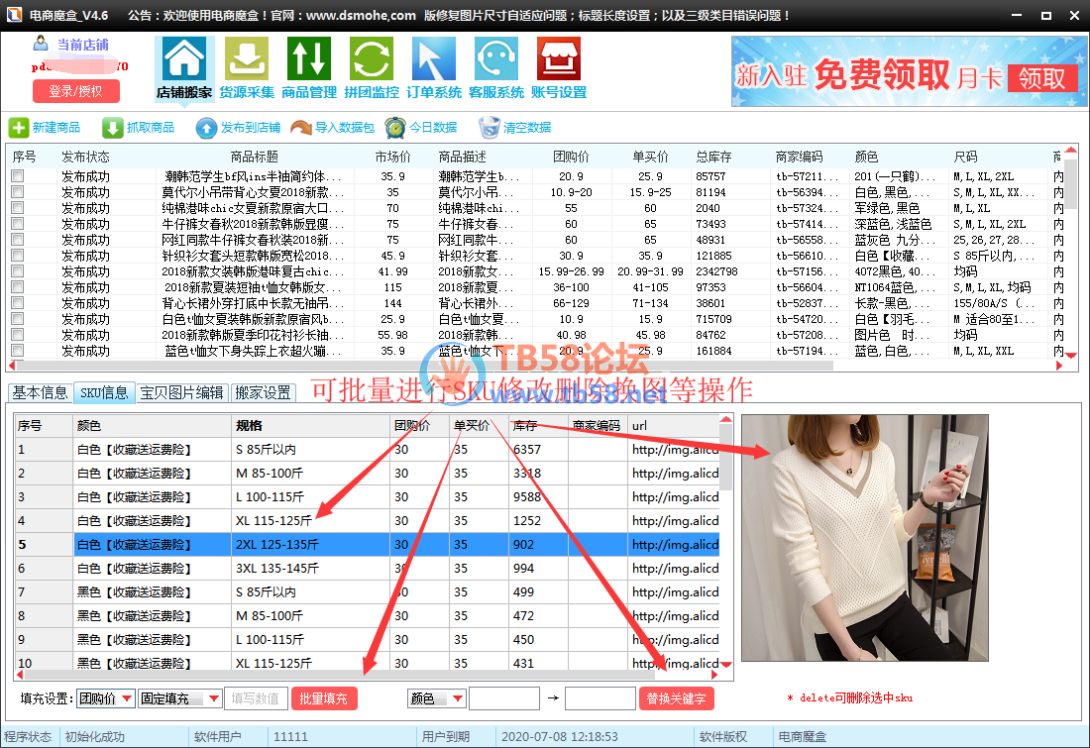Tick checkbox for 纯棉港味chic product row
This screenshot has width=1090, height=748.
coord(18,208)
